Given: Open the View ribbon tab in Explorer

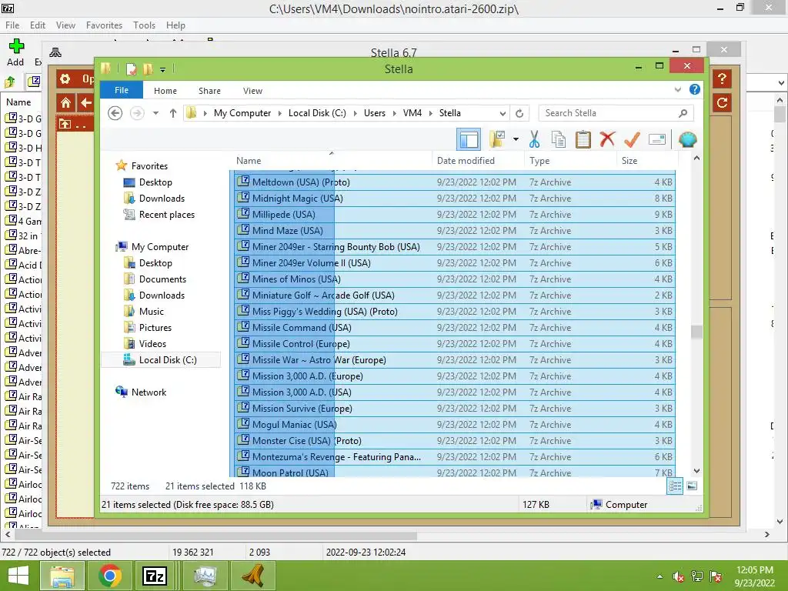Looking at the screenshot, I should 252,91.
